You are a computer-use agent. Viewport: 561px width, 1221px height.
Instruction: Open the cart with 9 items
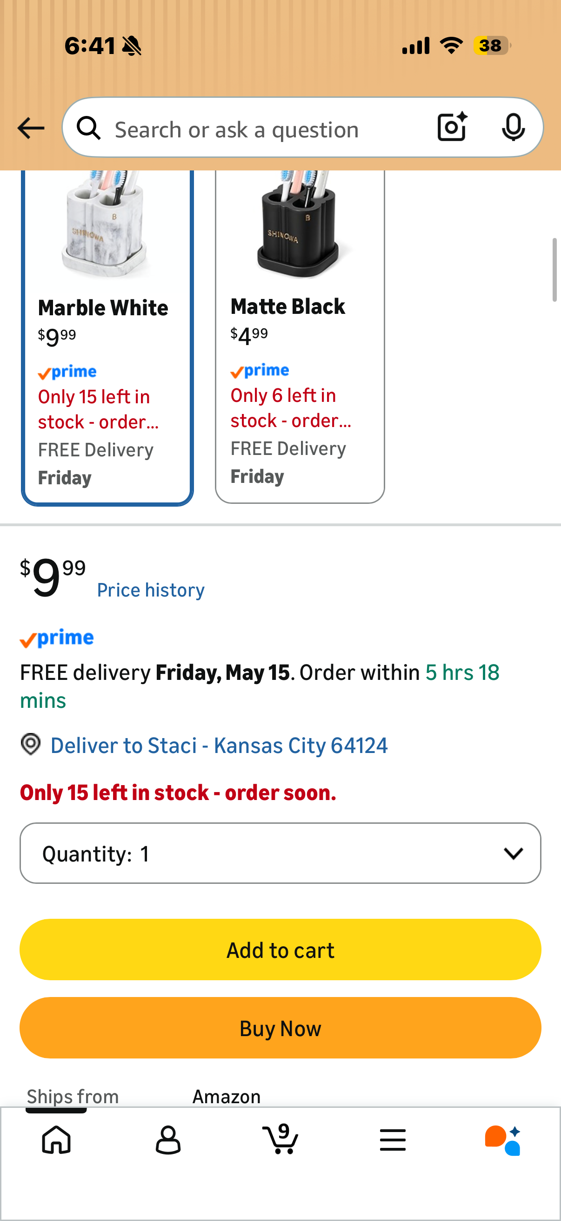pos(280,1139)
